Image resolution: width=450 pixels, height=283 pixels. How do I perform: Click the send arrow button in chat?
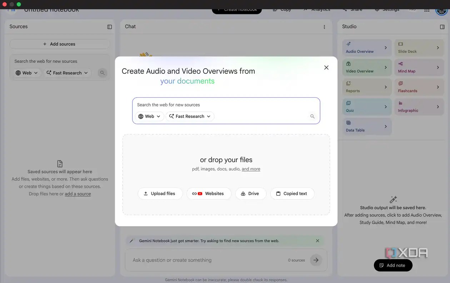[316, 260]
